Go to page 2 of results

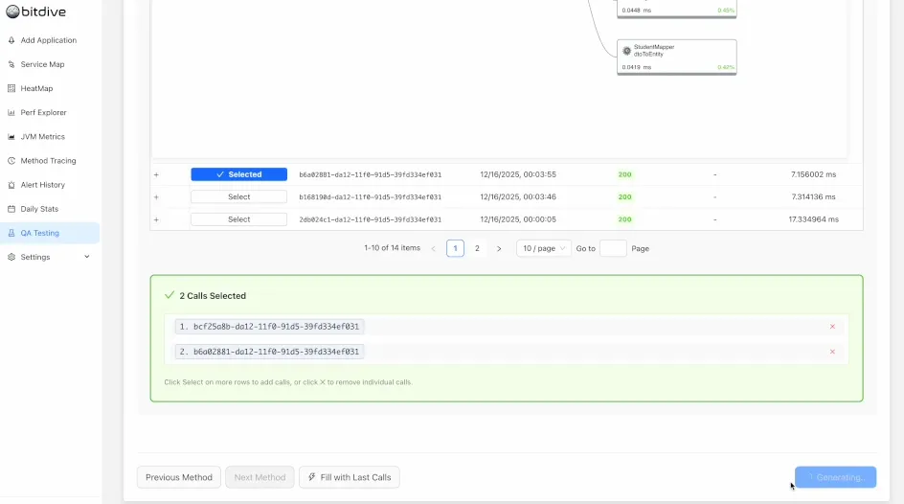coord(477,248)
